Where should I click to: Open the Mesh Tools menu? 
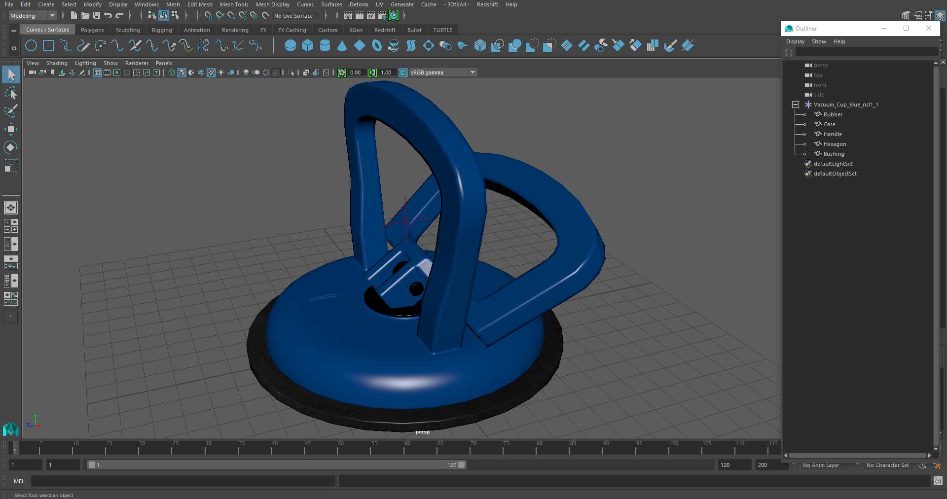pos(234,4)
